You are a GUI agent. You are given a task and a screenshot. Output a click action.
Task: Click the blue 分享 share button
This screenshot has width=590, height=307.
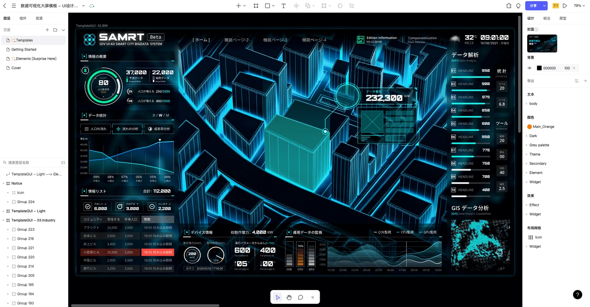click(x=533, y=6)
